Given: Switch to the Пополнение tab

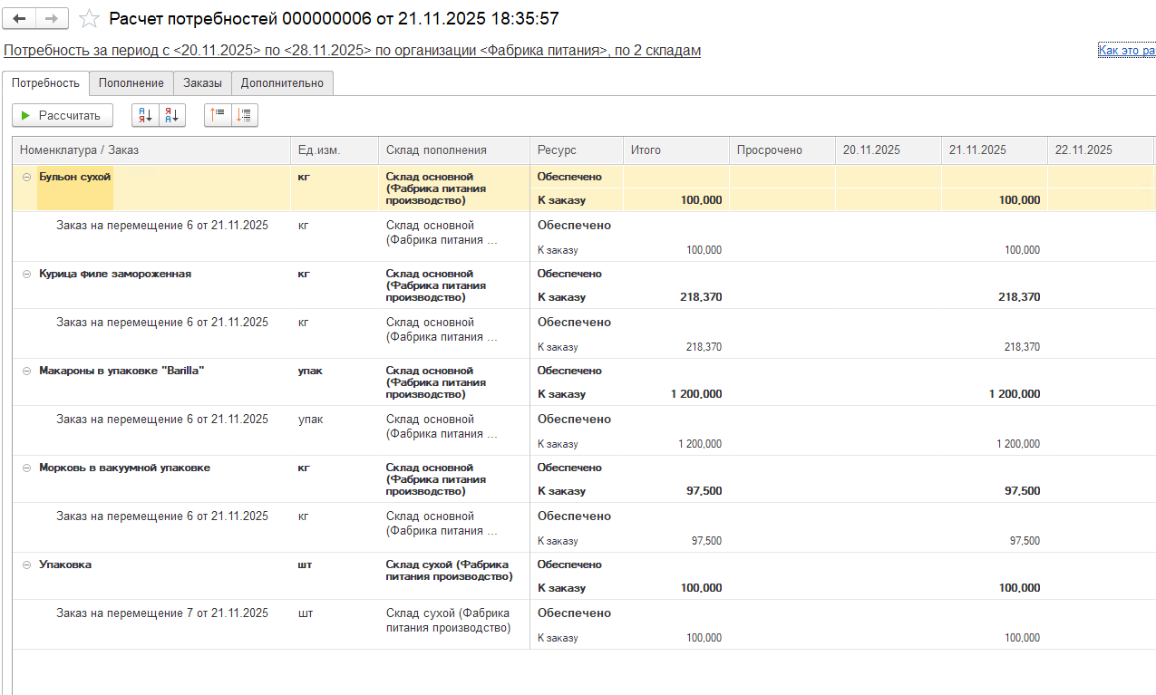Looking at the screenshot, I should (131, 83).
